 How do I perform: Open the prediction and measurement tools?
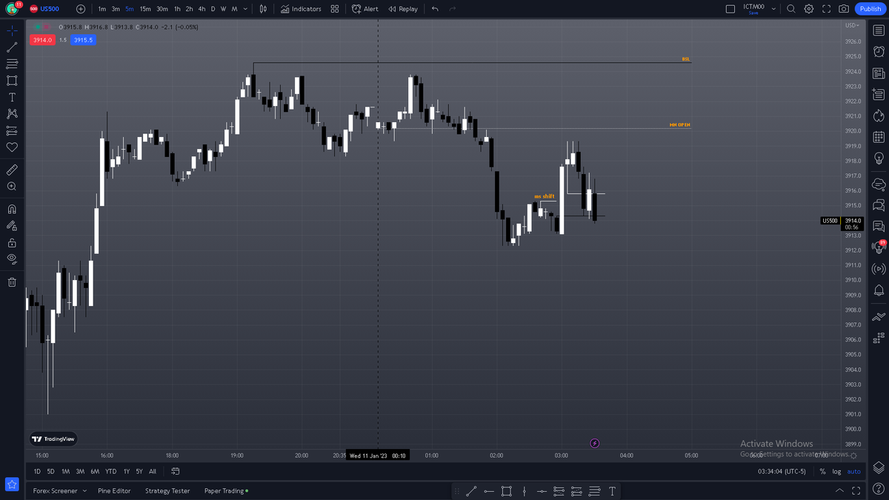click(x=12, y=130)
